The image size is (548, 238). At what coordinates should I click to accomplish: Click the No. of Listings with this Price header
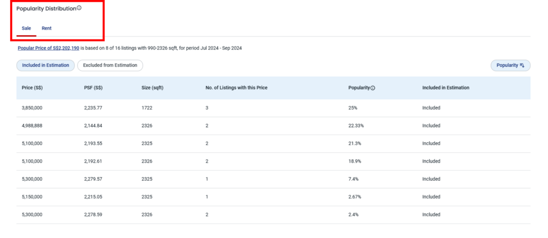tap(236, 88)
